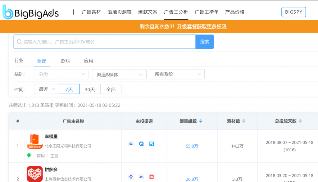This screenshot has width=318, height=182.
Task: Click 14.3万 material count cell
Action: [x=237, y=146]
